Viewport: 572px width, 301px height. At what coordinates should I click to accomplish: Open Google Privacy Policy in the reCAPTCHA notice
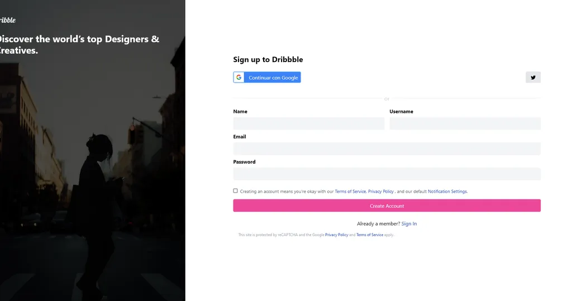point(336,235)
